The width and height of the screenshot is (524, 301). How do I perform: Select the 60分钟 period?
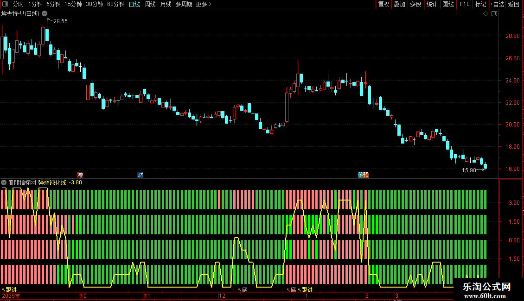pos(116,4)
